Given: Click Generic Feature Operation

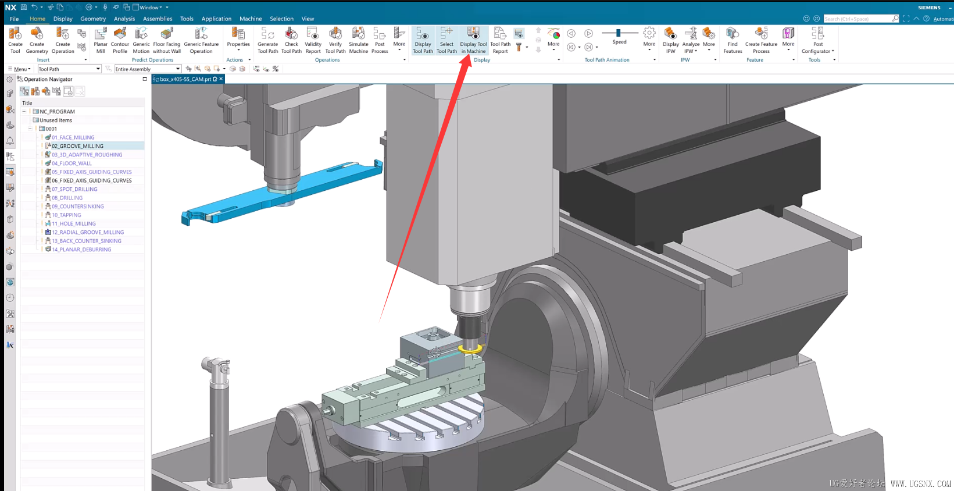Looking at the screenshot, I should pos(201,40).
